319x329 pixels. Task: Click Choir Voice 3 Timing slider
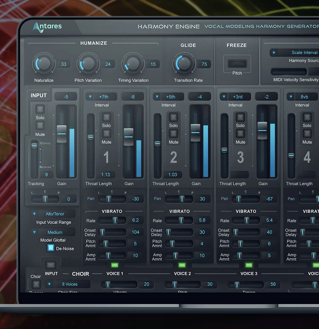(x=246, y=284)
